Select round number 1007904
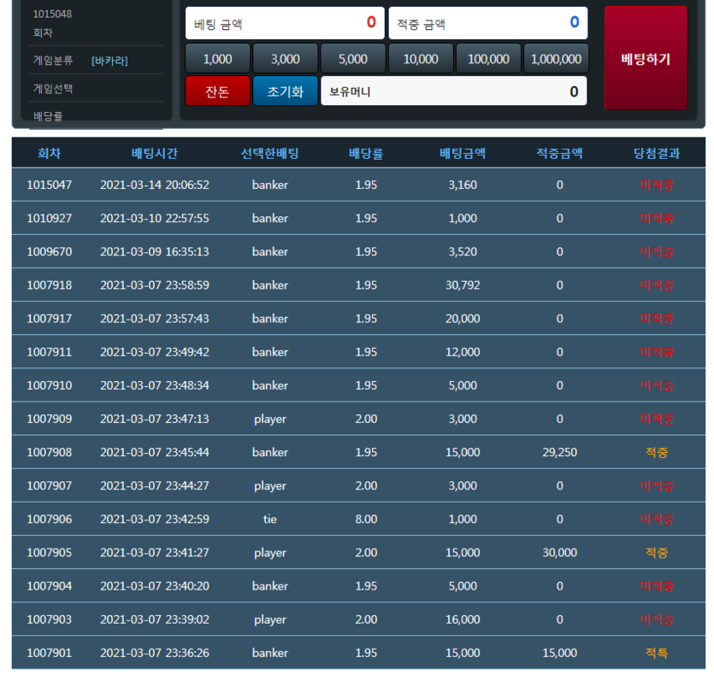 50,586
